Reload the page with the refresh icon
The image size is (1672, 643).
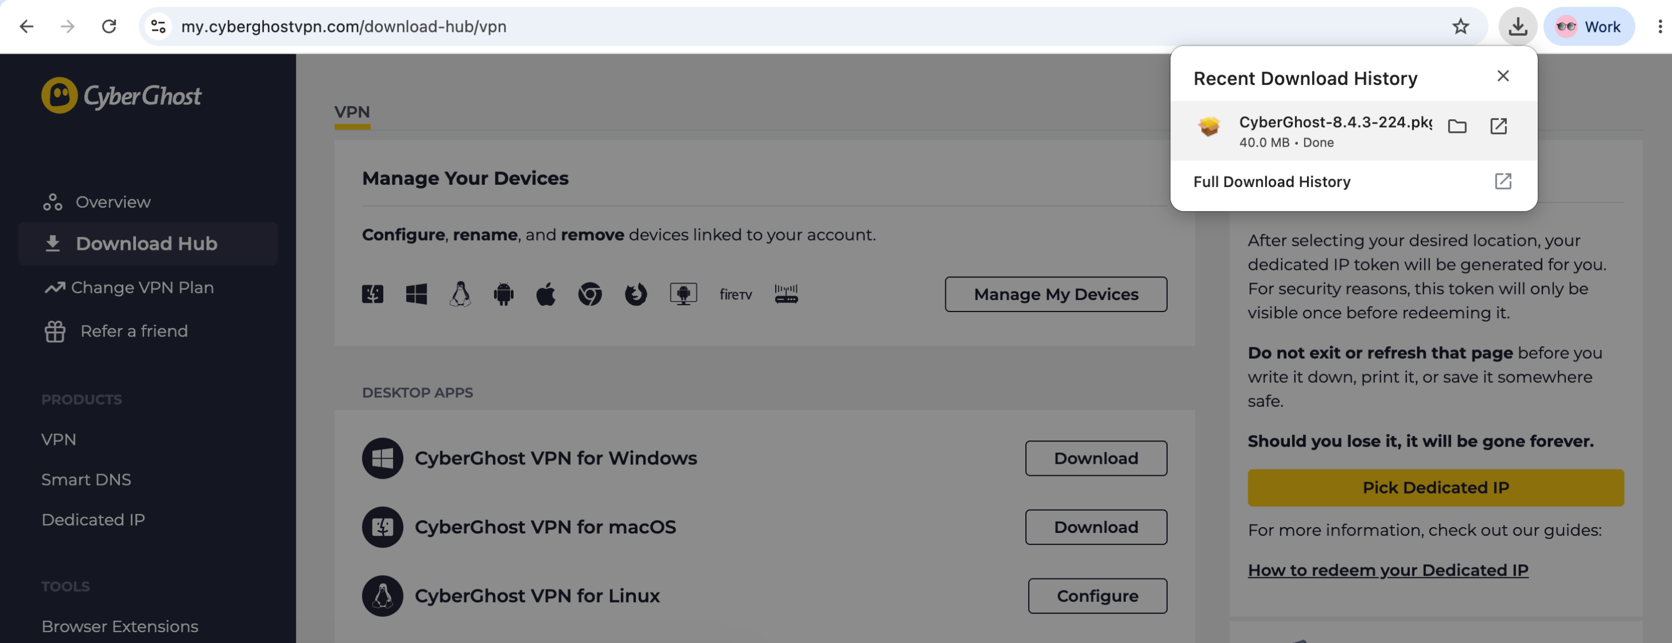pyautogui.click(x=109, y=27)
